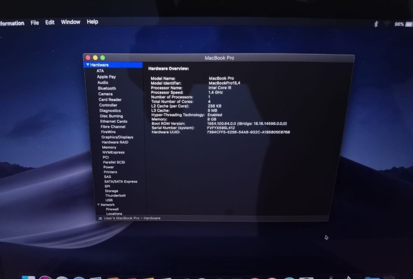
Task: Select Firewall under Network
Action: [112, 209]
